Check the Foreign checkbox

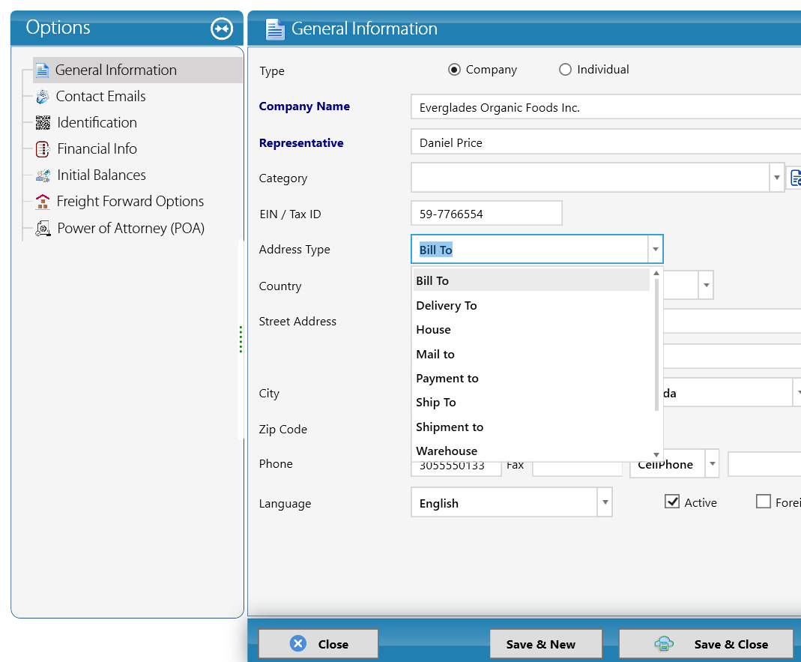point(764,502)
